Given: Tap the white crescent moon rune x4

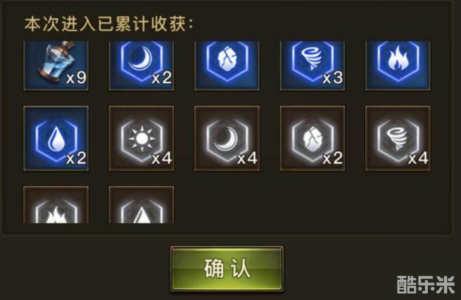Looking at the screenshot, I should [x=227, y=138].
